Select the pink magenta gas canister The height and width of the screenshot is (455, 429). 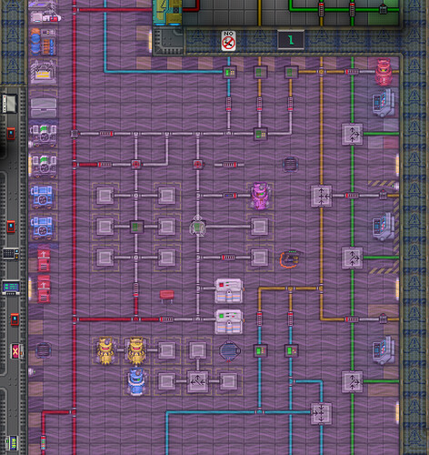(x=260, y=196)
